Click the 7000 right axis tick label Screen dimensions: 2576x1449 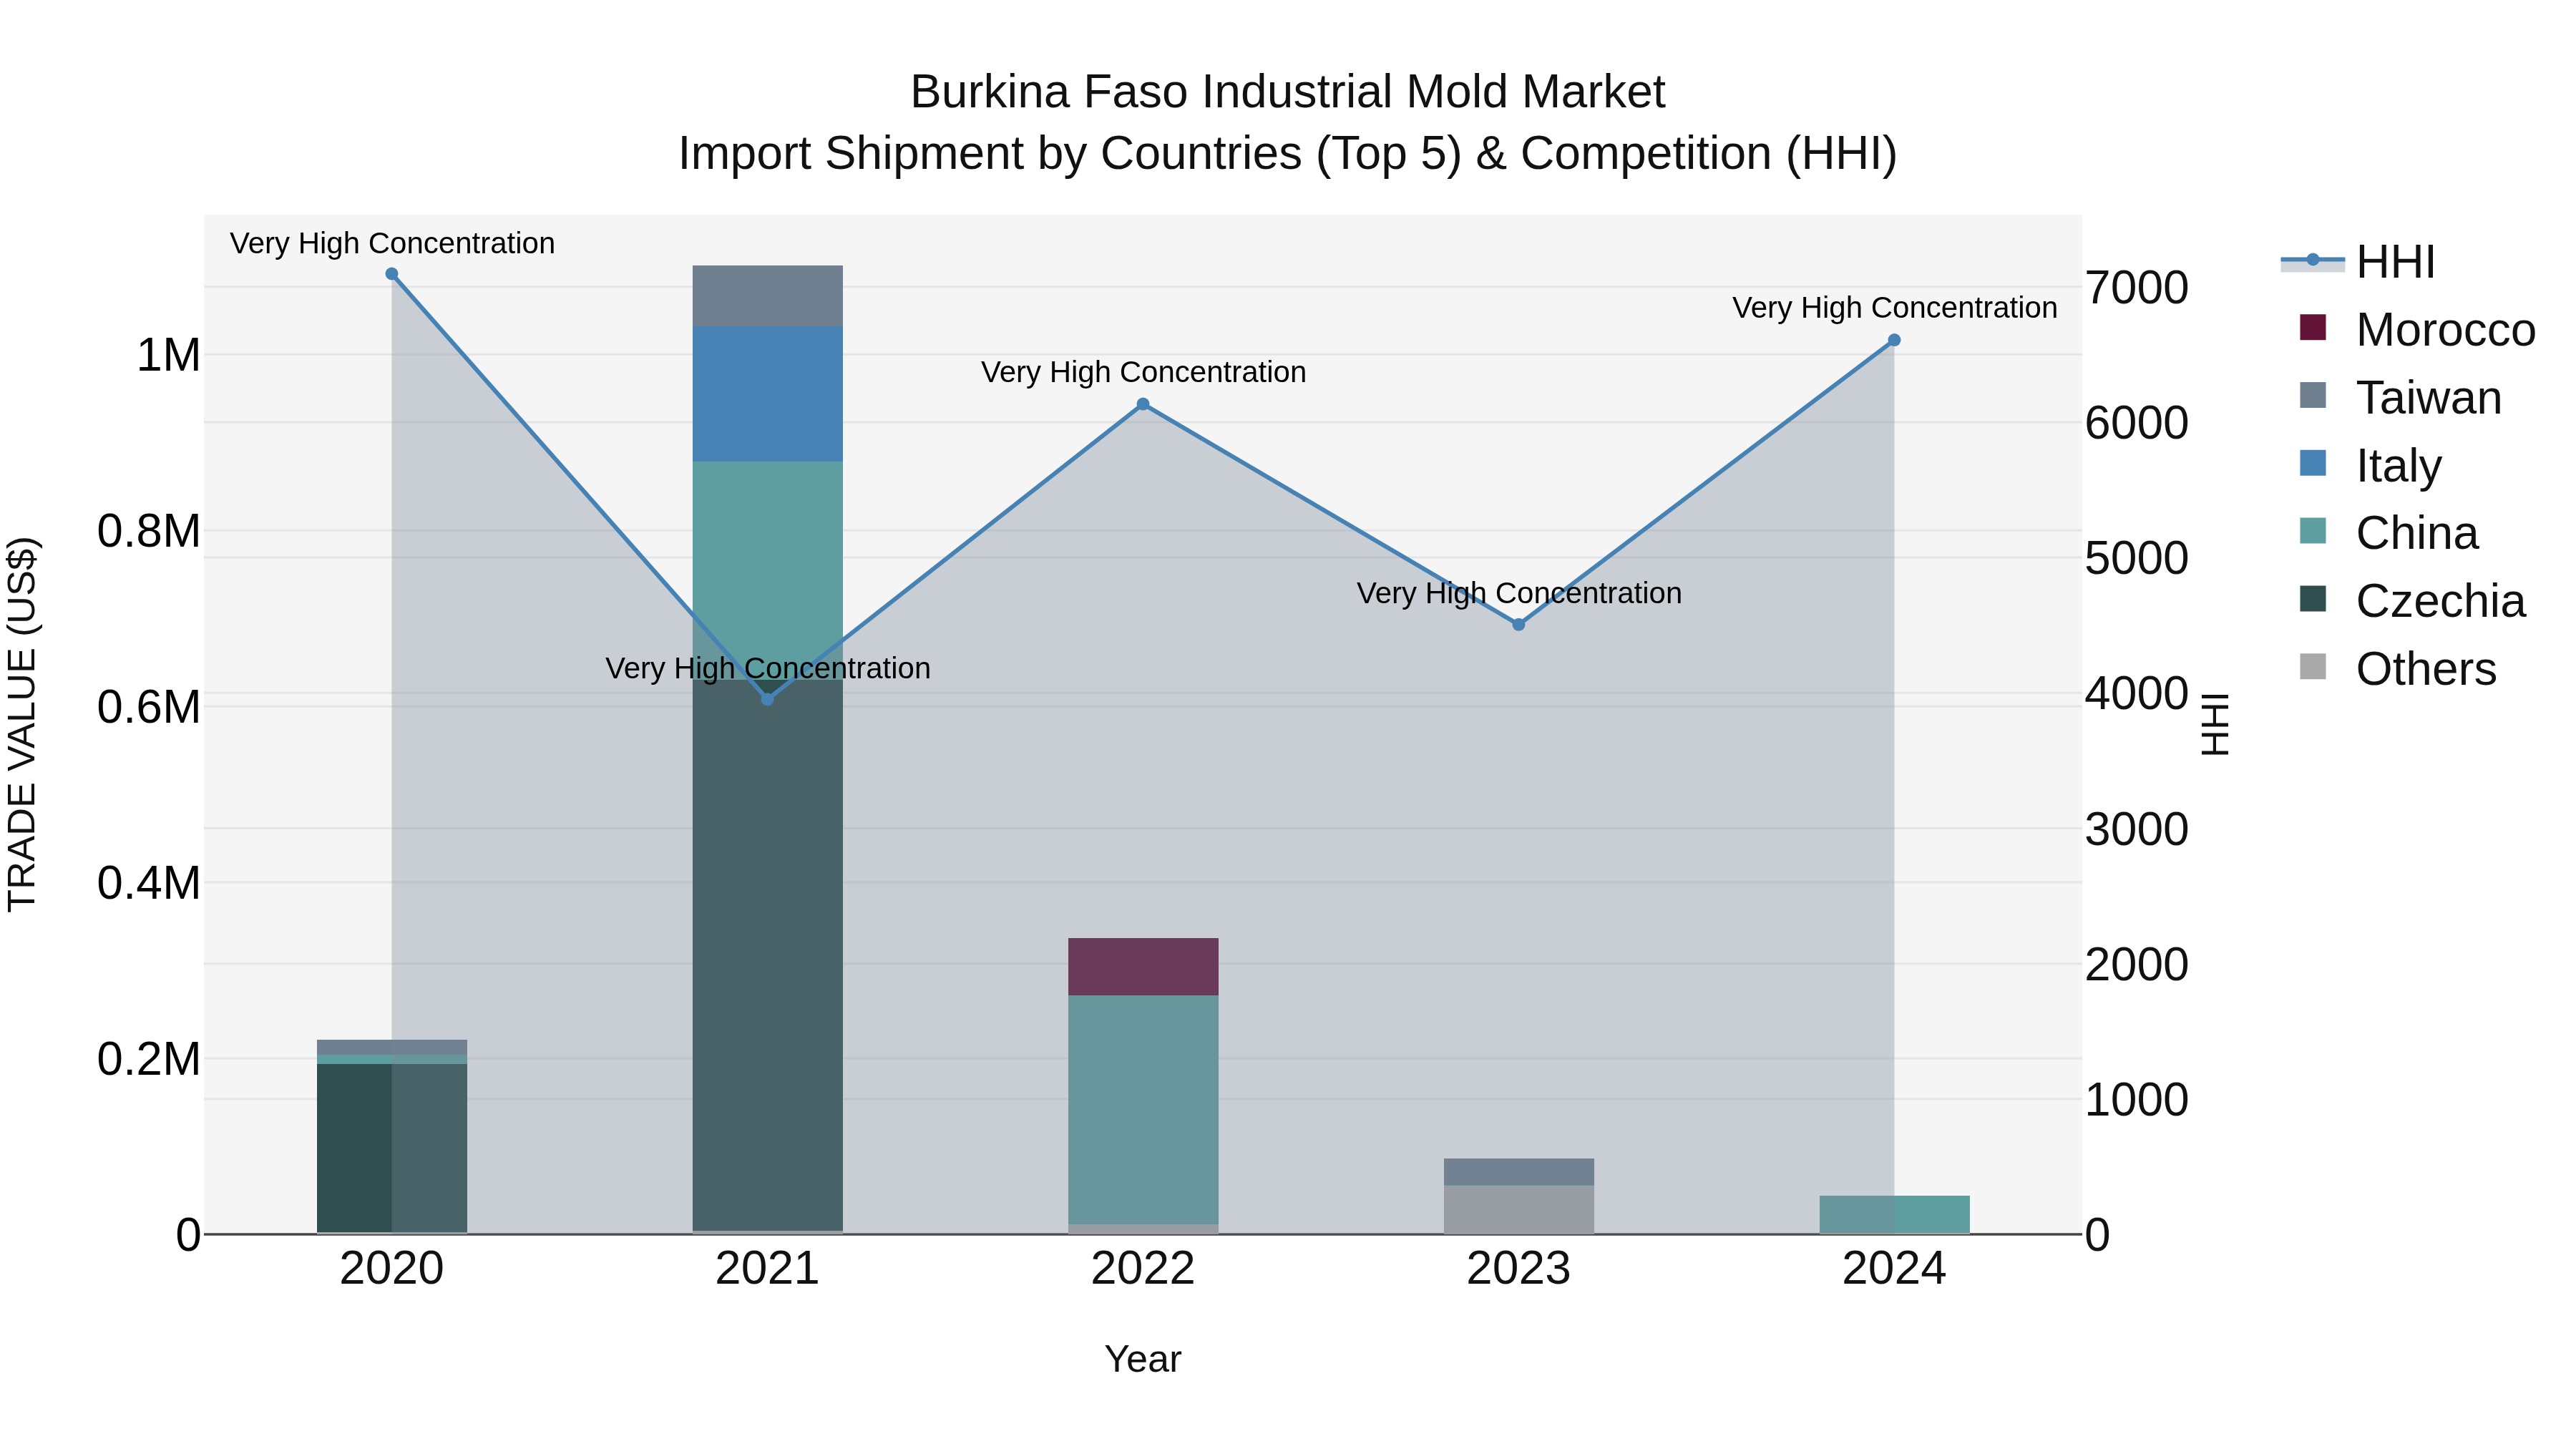(x=2137, y=287)
